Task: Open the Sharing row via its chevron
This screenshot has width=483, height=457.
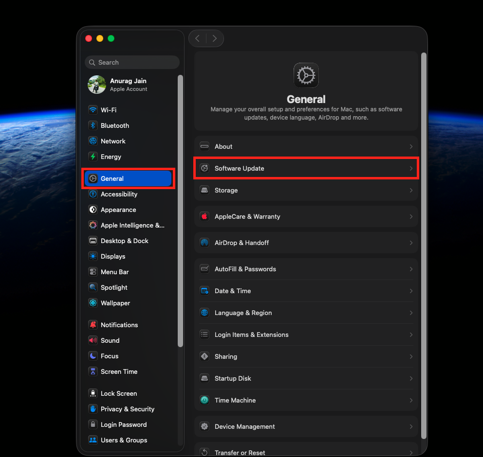Action: click(411, 356)
